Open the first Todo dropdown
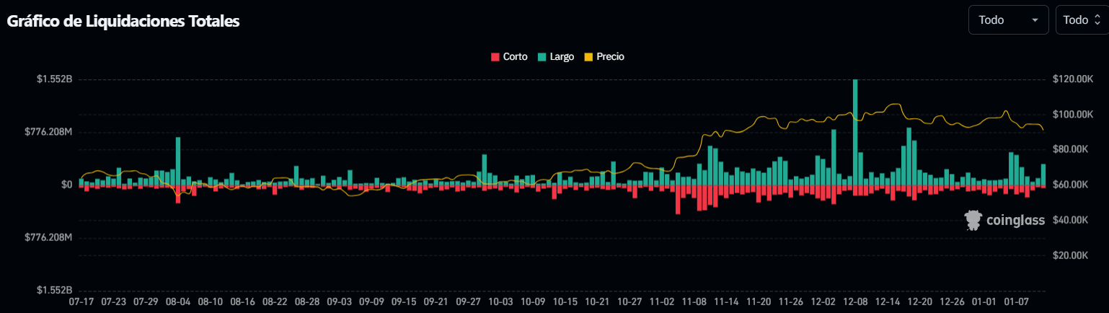1109x313 pixels. pyautogui.click(x=1007, y=20)
